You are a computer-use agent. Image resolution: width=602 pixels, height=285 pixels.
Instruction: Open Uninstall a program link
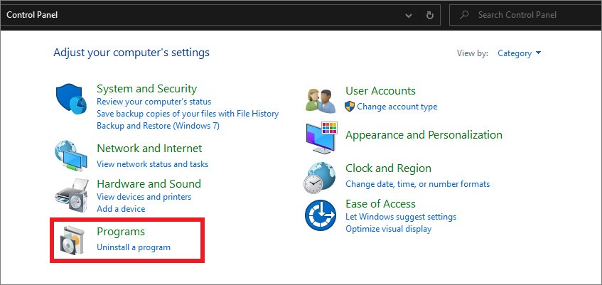tap(134, 247)
